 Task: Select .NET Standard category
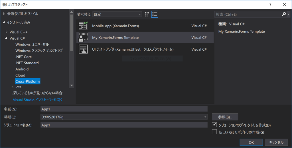[27, 63]
